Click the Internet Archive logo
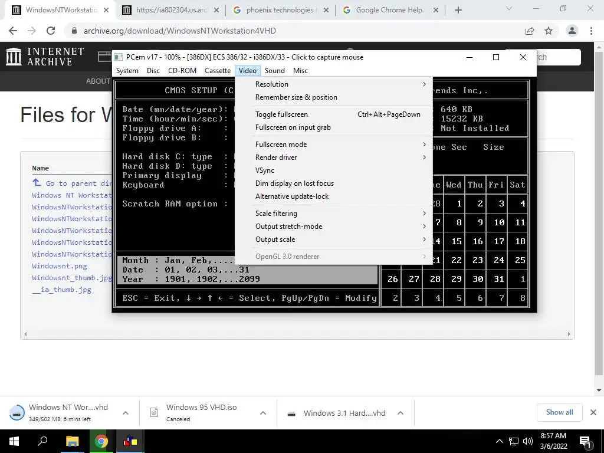Image resolution: width=604 pixels, height=453 pixels. pyautogui.click(x=45, y=57)
